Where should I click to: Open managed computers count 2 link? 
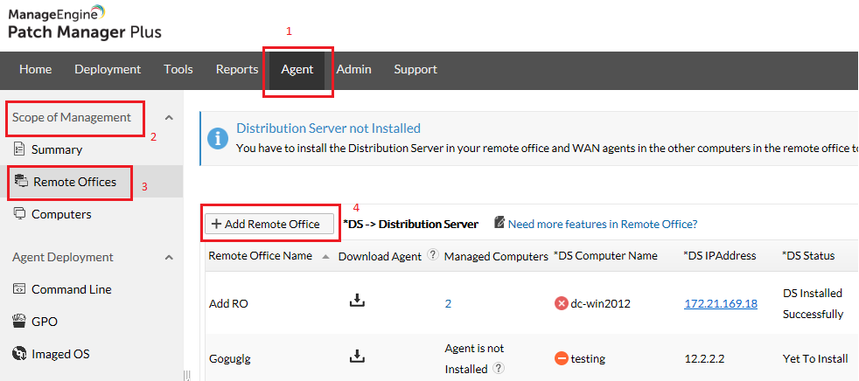448,303
